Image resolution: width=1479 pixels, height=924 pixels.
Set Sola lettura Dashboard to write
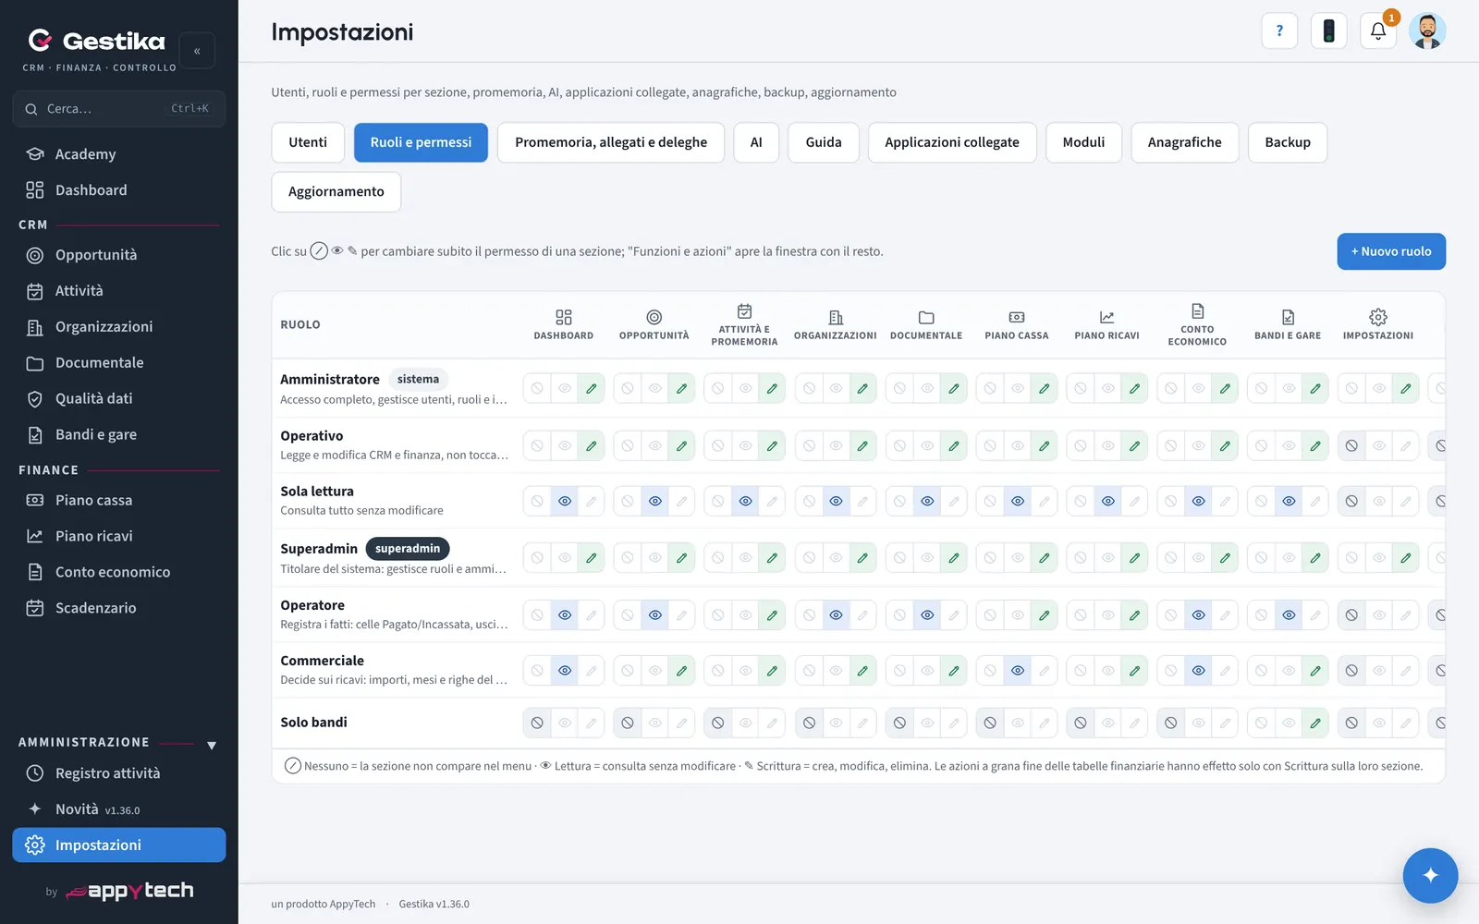(x=591, y=501)
